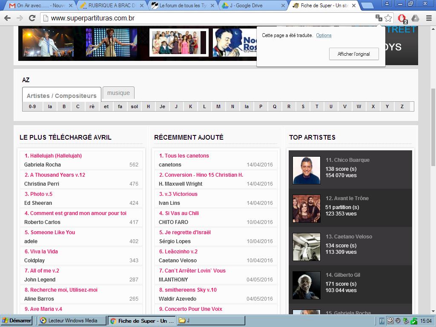Click the red Opera-style extension icon

tap(402, 18)
